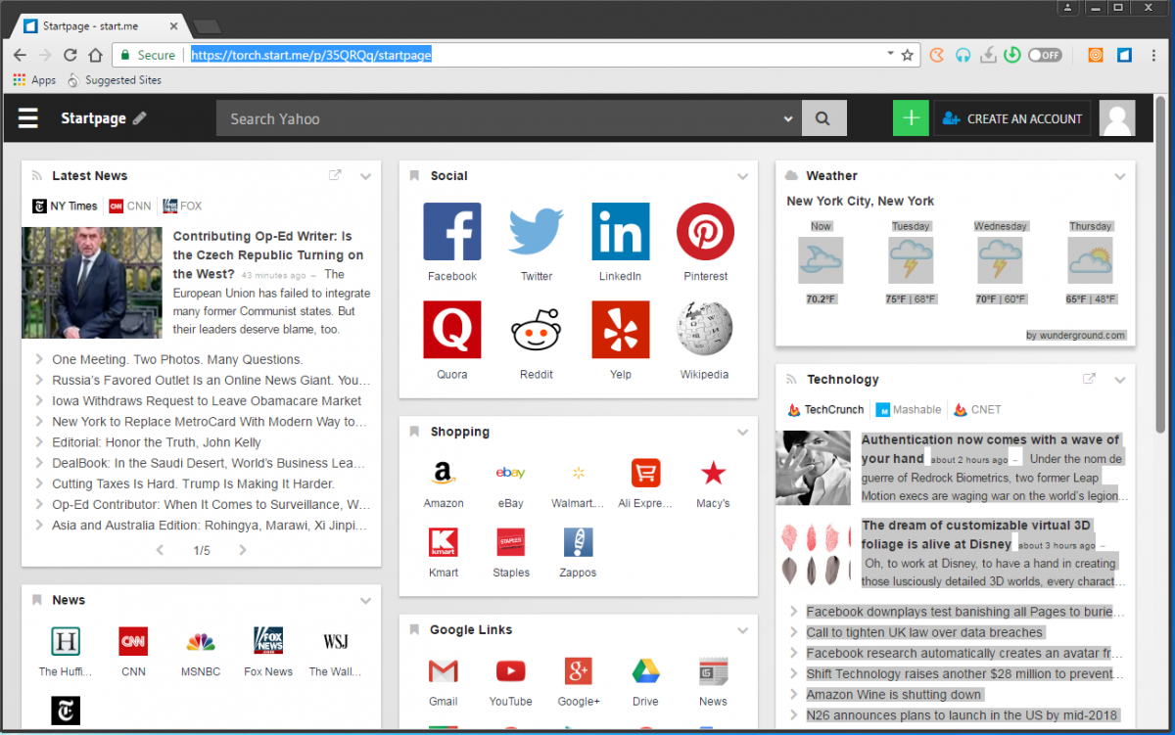Open the Facebook bookmark icon
This screenshot has height=735, width=1175.
[x=451, y=232]
